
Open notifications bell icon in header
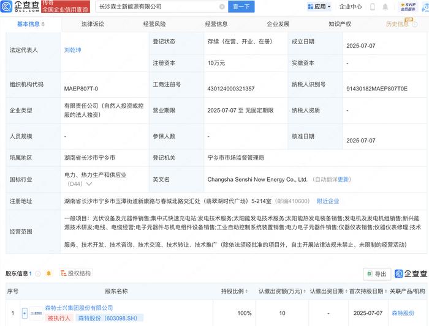pos(385,7)
